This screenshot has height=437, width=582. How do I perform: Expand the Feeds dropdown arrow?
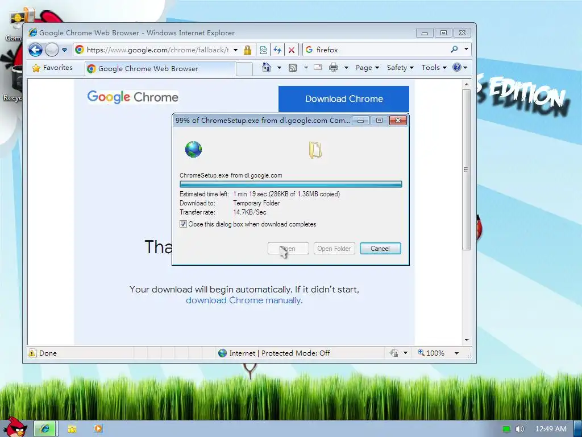click(306, 68)
